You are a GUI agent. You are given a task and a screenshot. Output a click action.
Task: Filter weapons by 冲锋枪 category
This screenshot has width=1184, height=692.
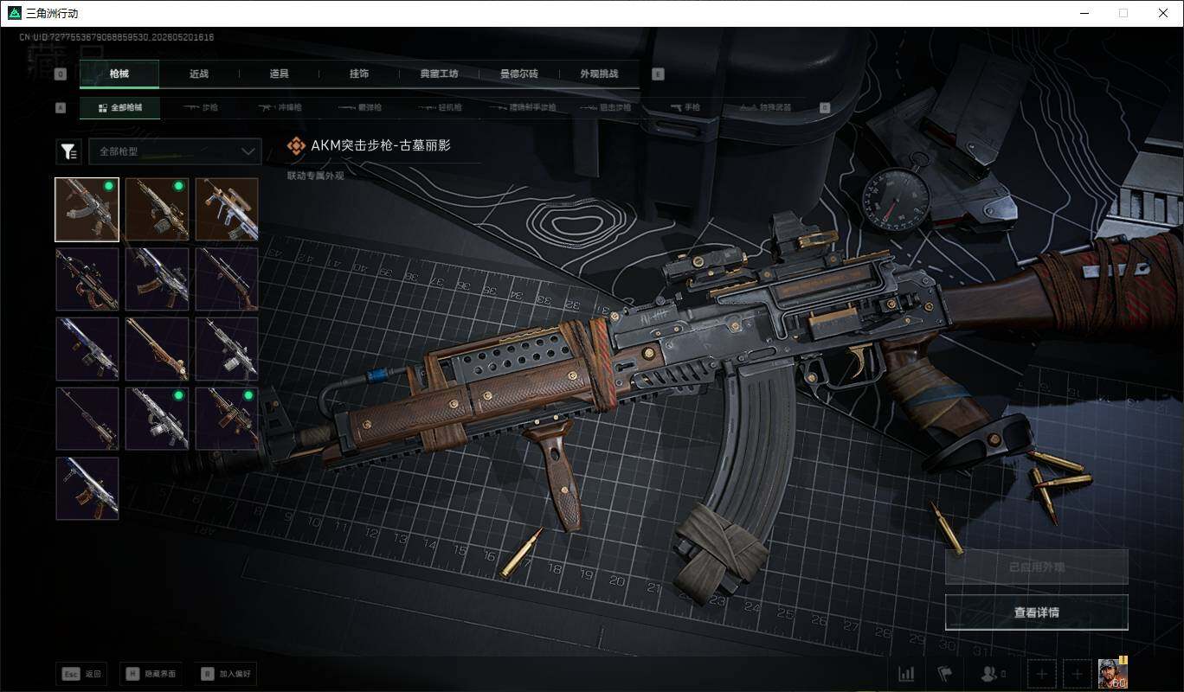click(x=279, y=108)
